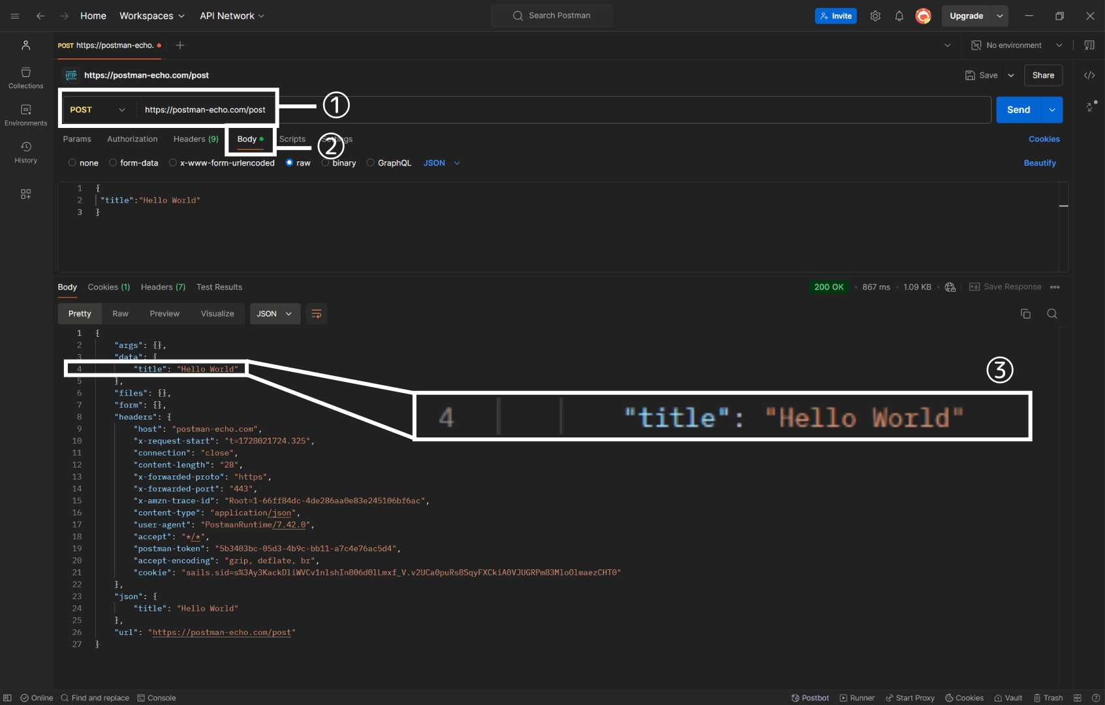The height and width of the screenshot is (705, 1105).
Task: Open the configure workspace sidebar icon
Action: click(x=26, y=194)
